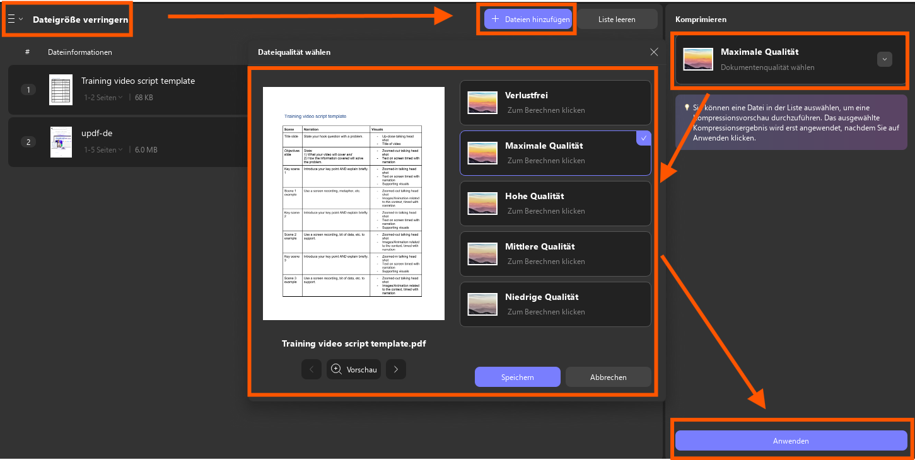915x460 pixels.
Task: Click the document preview page in the dialog
Action: click(354, 204)
